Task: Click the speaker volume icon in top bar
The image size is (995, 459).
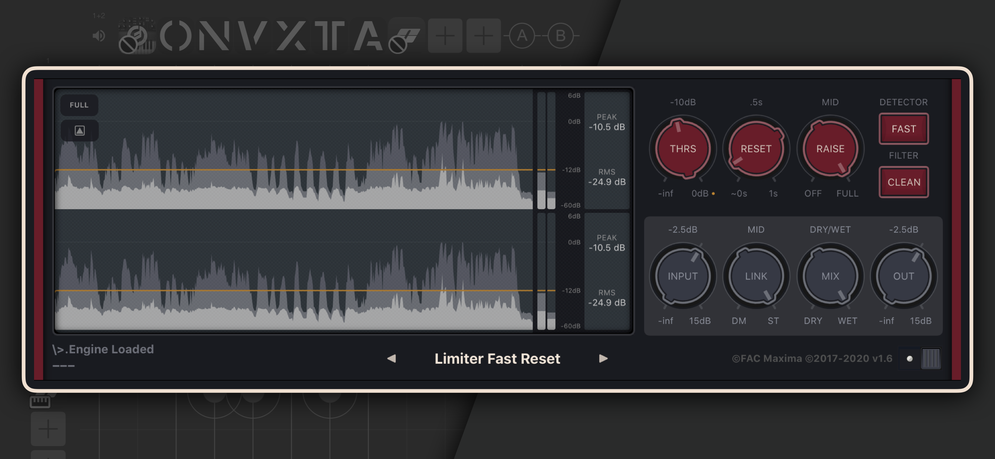Action: 99,36
